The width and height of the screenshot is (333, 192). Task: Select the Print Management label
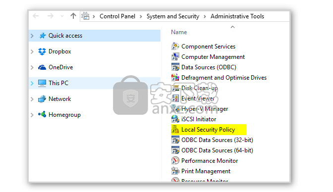(x=206, y=171)
